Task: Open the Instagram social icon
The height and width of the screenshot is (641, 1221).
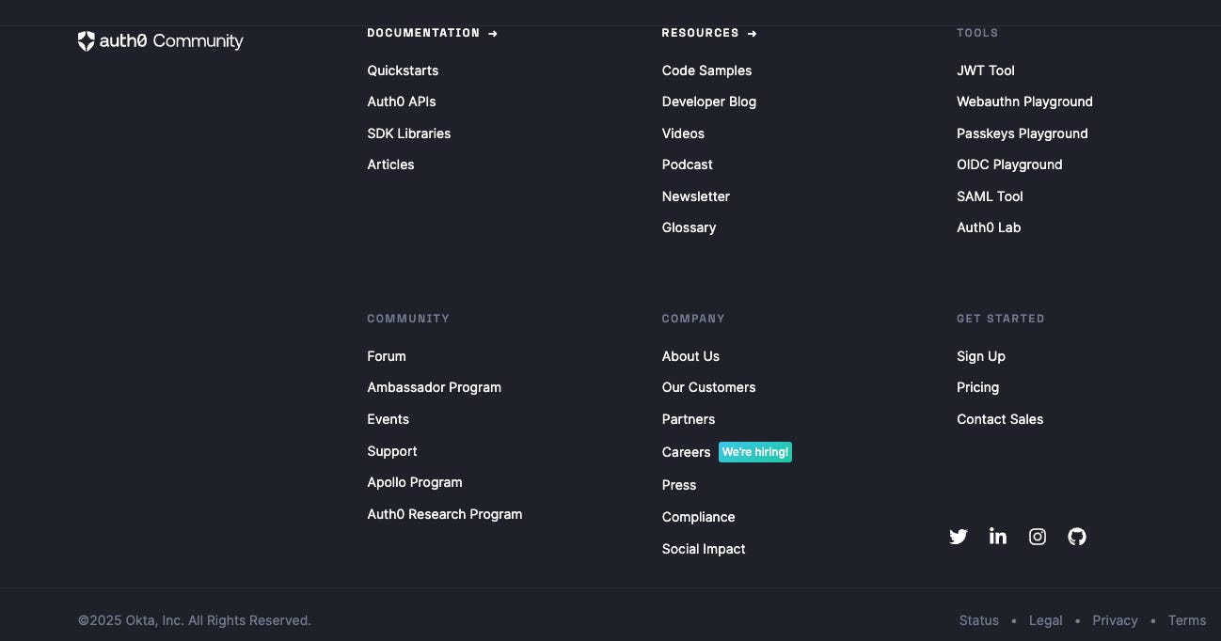Action: [1038, 537]
